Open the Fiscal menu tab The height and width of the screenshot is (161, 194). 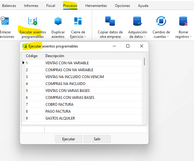51,6
